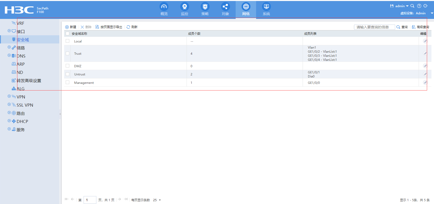The image size is (434, 204).
Task: Switch to the 系统 tab
Action: (x=266, y=9)
